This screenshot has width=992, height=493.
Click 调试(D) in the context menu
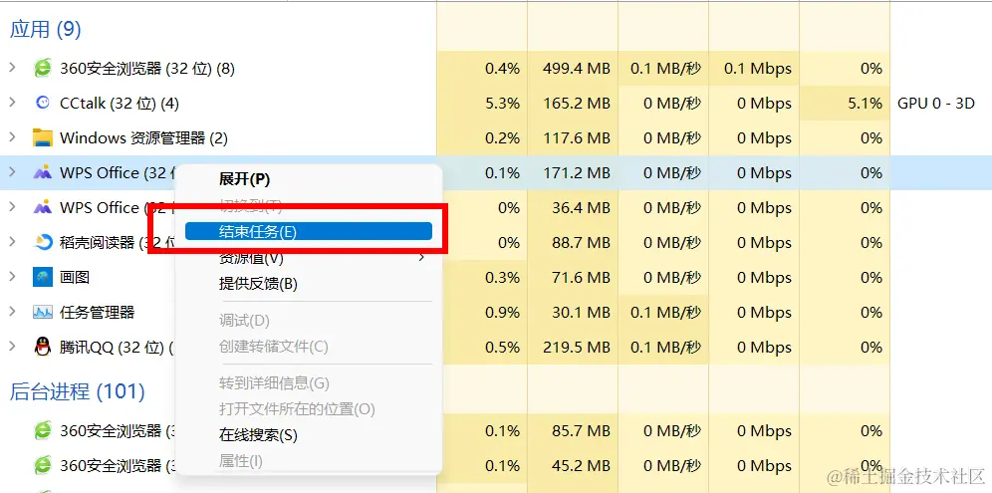point(244,321)
